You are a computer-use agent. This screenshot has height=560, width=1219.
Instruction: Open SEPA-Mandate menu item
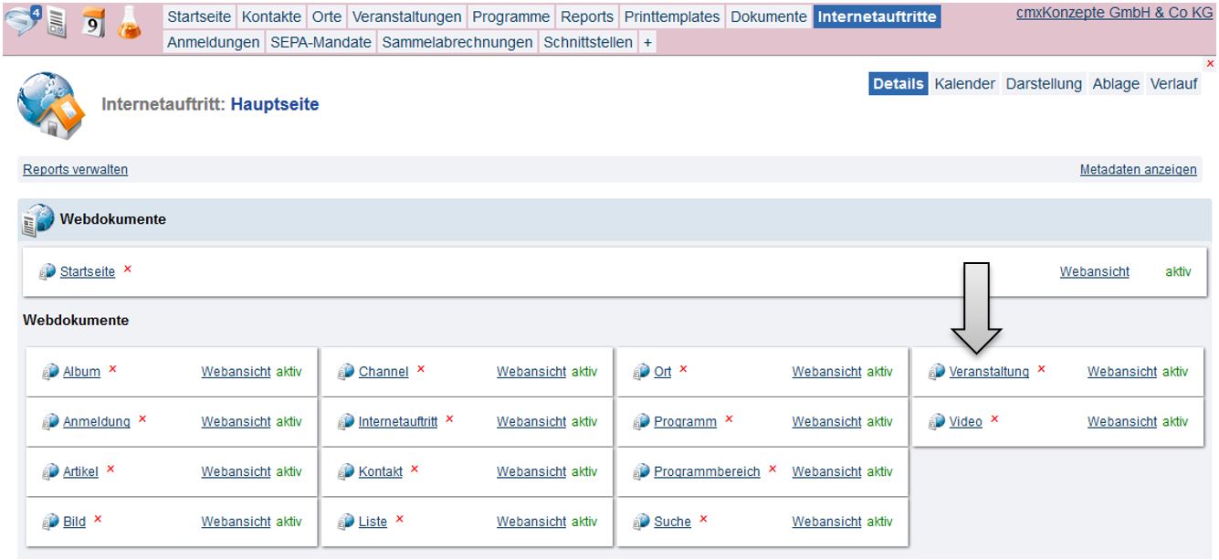[321, 42]
